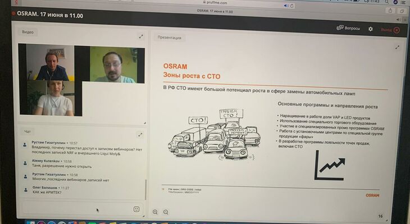Select the browser tab 'OSRAM. 17 июня в 11.00'
This screenshot has height=224, width=410.
215,11
